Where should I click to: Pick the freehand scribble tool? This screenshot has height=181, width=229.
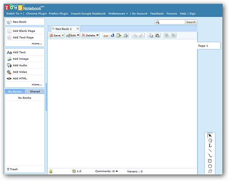[210, 156]
